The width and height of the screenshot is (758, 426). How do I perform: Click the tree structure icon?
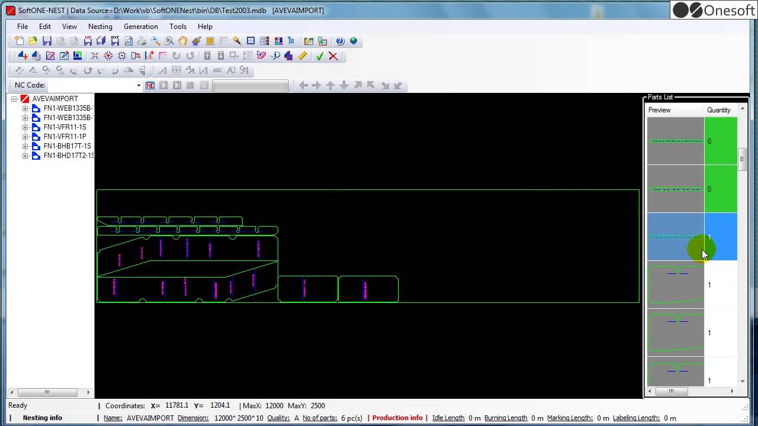click(291, 41)
